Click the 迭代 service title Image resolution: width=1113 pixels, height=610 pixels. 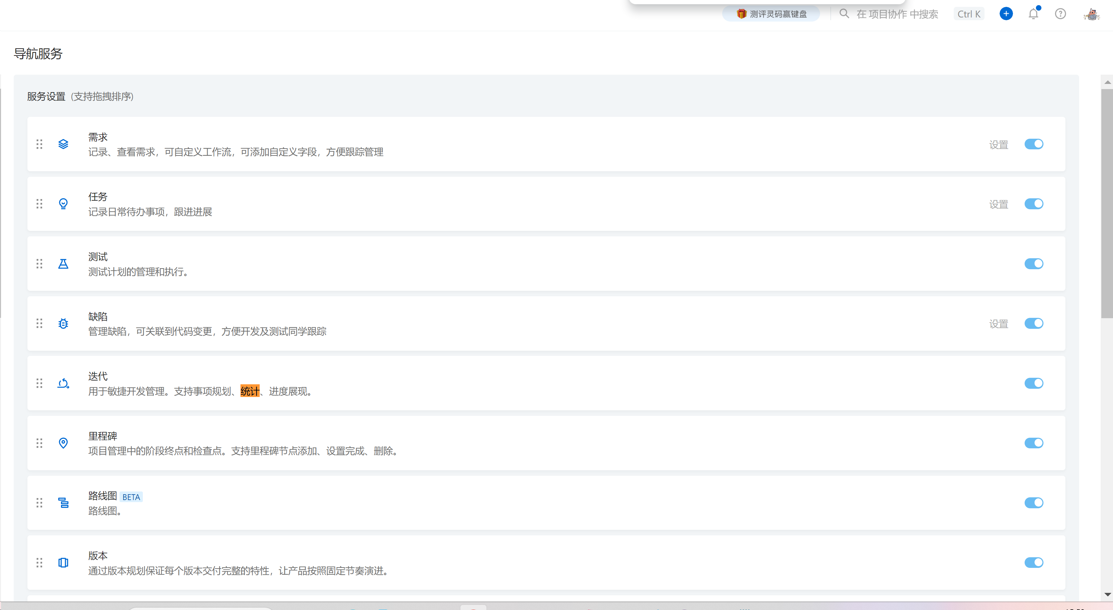point(98,376)
